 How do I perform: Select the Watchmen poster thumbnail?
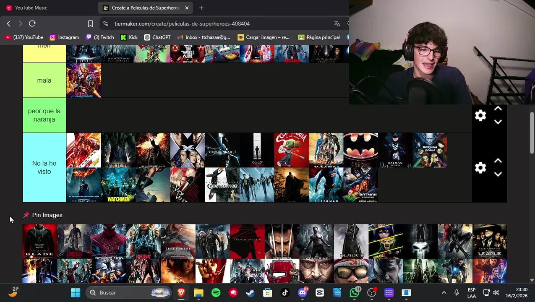pos(118,185)
